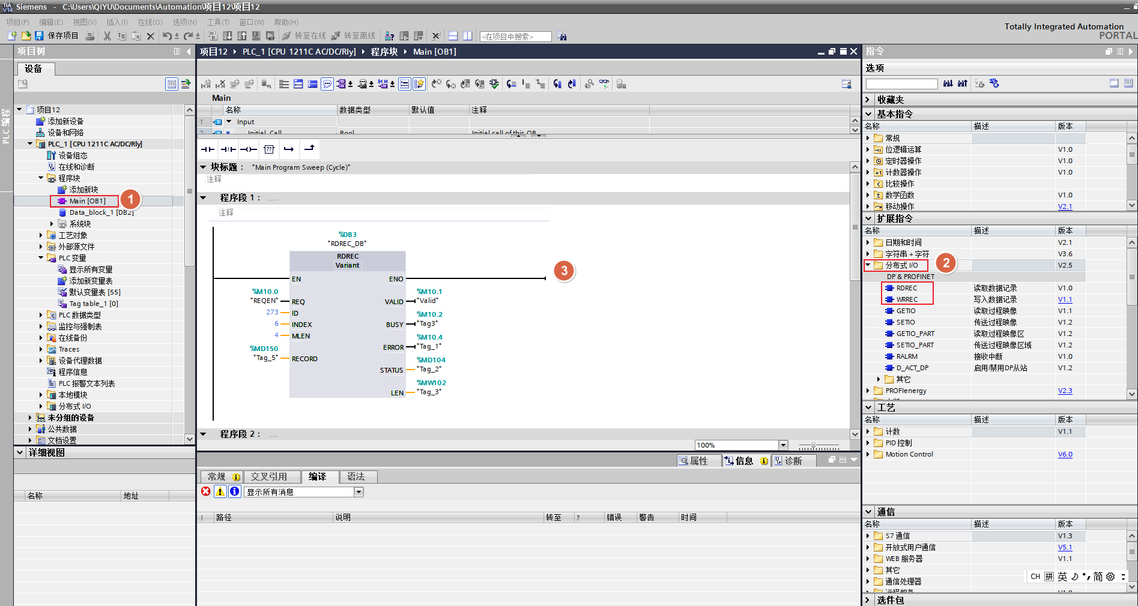
Task: Collapse the 项目12 tree node
Action: [19, 109]
